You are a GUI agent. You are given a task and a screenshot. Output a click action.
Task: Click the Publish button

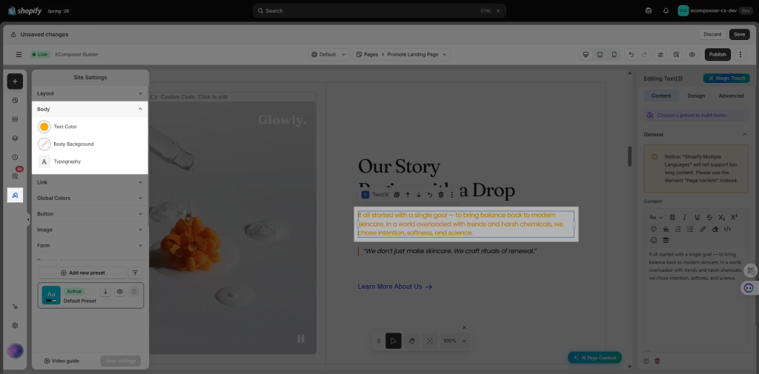point(717,55)
